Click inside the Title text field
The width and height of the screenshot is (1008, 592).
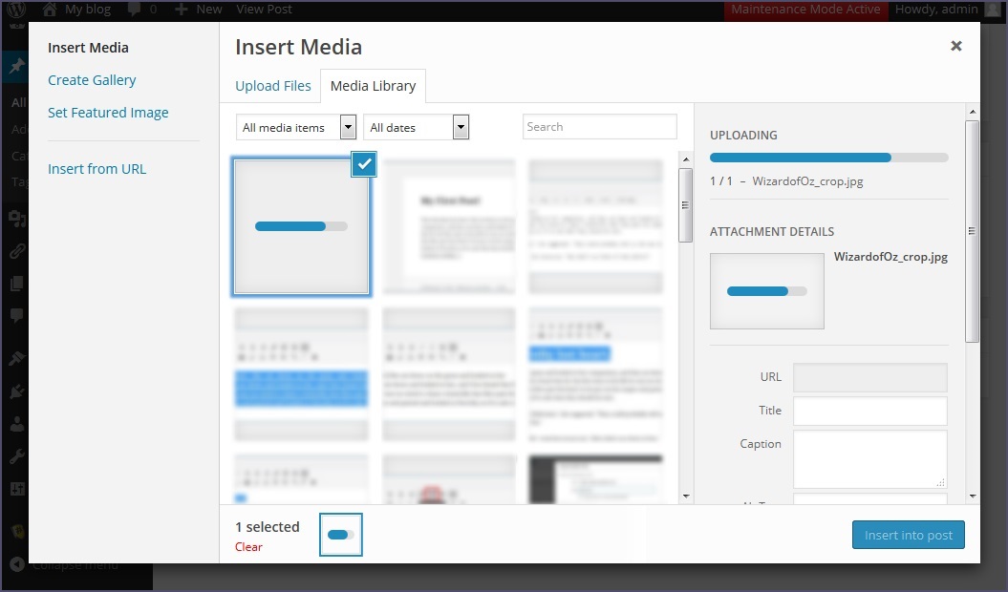pyautogui.click(x=869, y=411)
